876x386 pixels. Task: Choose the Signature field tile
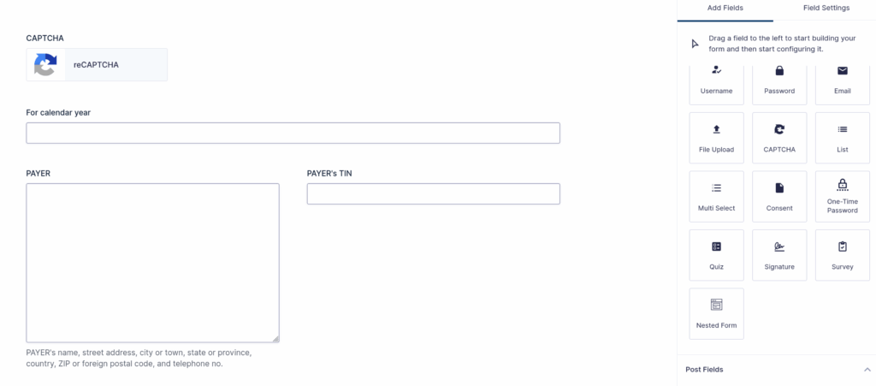(779, 255)
